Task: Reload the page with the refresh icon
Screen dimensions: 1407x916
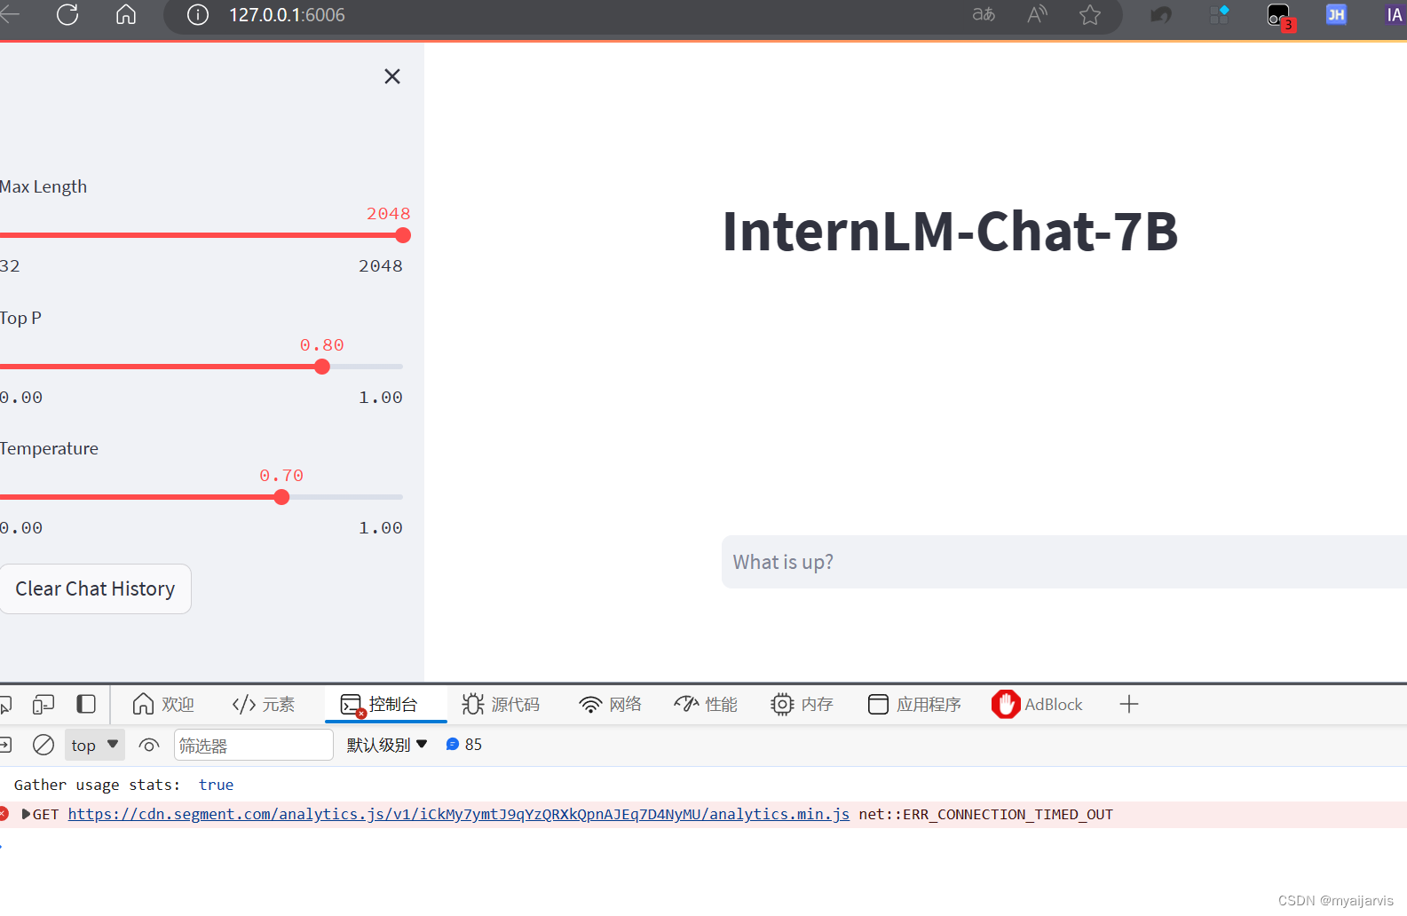Action: [x=67, y=15]
